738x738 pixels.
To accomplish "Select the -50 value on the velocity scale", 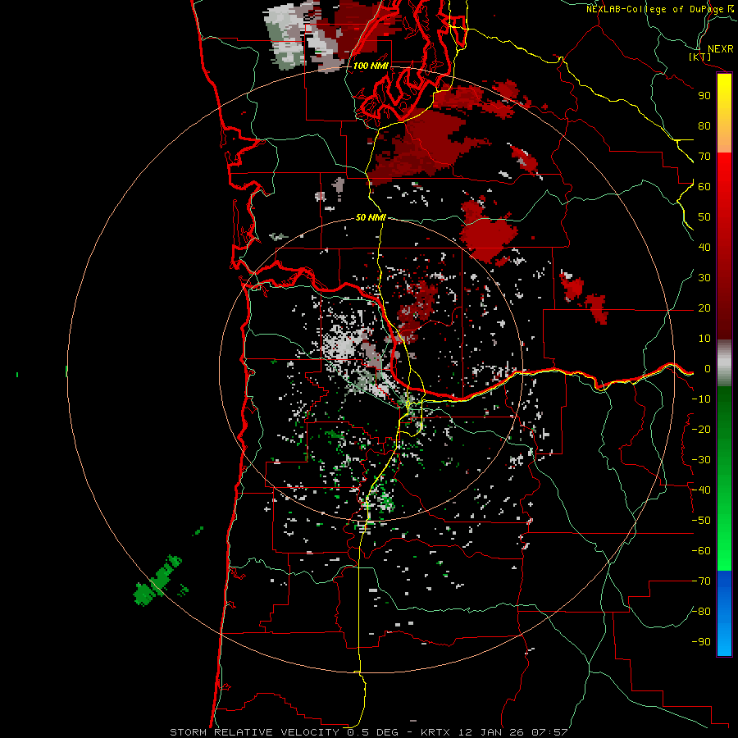I will coord(701,521).
